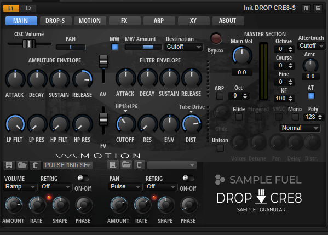Enable the ARP checkbox
Viewport: 328px width, 235px height.
tap(220, 96)
